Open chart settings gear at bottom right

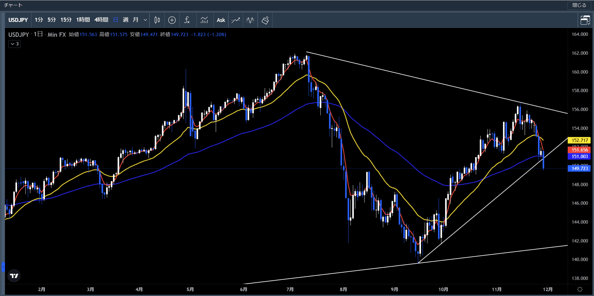580,289
